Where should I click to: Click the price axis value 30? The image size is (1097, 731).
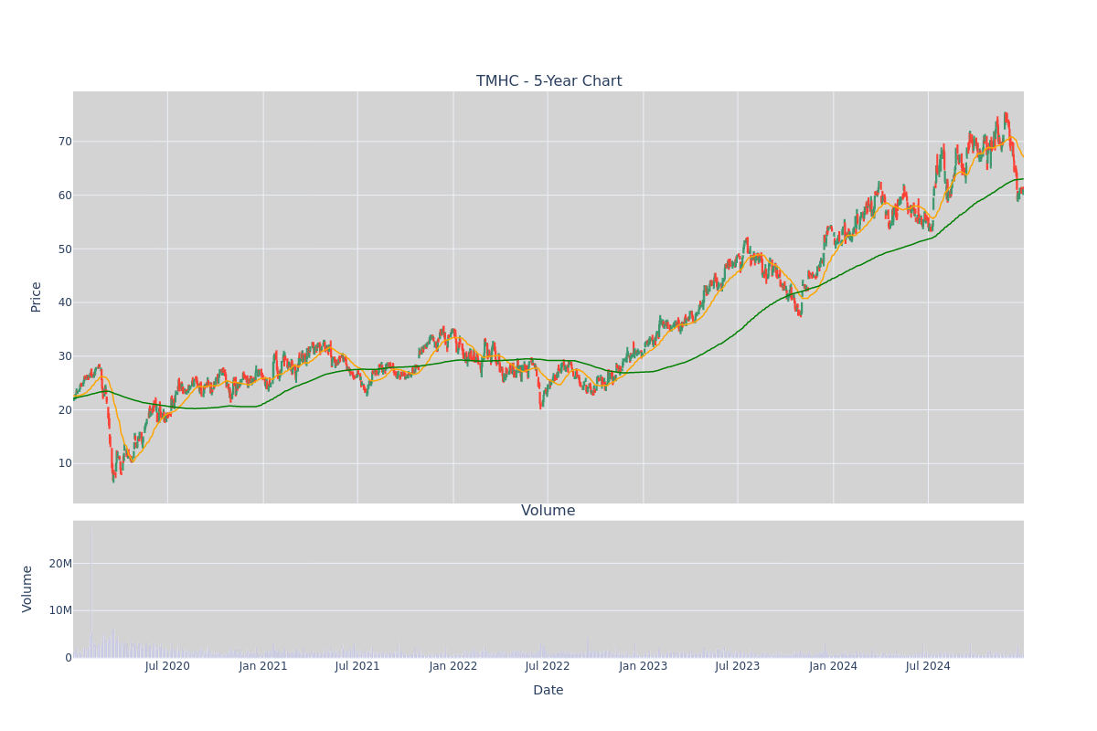pos(65,356)
